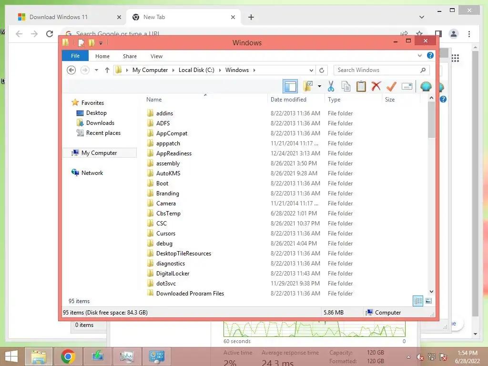Click the search magnifier in Explorer

[423, 70]
